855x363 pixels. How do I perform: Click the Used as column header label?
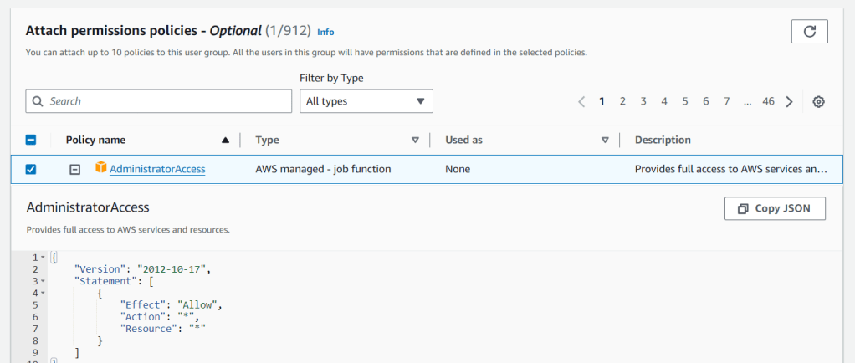(463, 140)
